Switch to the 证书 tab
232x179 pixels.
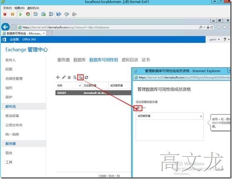pos(146,60)
